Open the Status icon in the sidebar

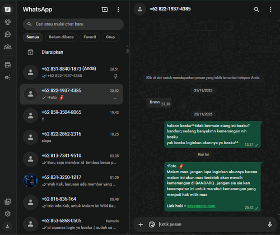[8, 22]
